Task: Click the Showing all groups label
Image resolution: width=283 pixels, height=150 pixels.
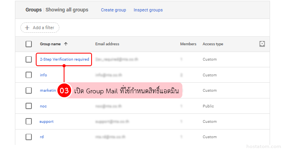Action: [67, 10]
